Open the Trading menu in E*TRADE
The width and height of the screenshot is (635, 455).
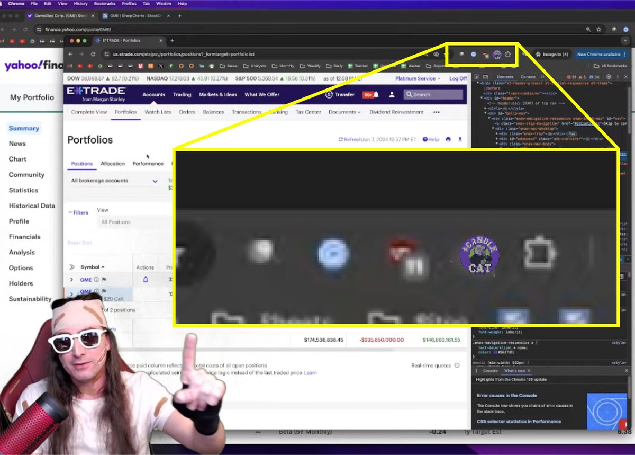click(182, 95)
